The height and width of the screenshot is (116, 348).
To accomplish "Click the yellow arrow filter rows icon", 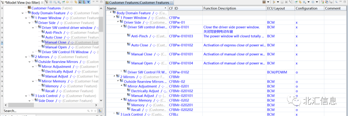I will (x=274, y=2).
